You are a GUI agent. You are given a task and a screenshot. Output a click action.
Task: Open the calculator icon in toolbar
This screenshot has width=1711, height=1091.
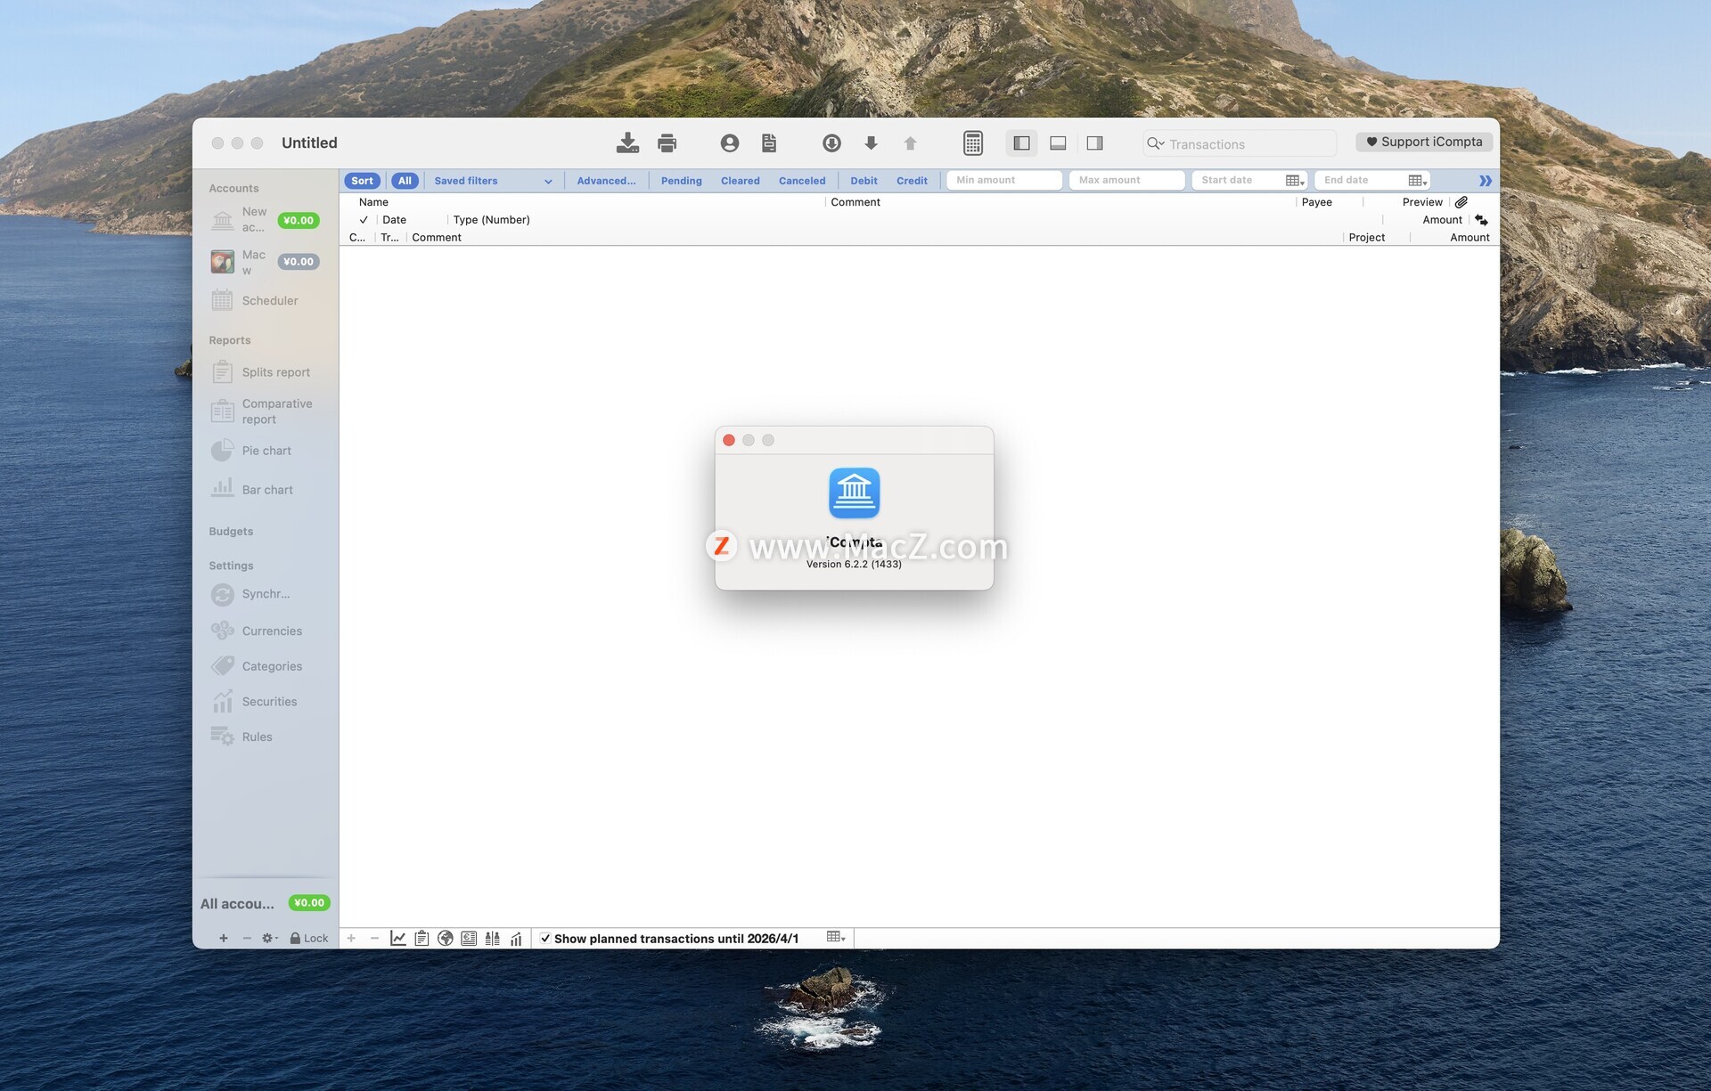[972, 142]
